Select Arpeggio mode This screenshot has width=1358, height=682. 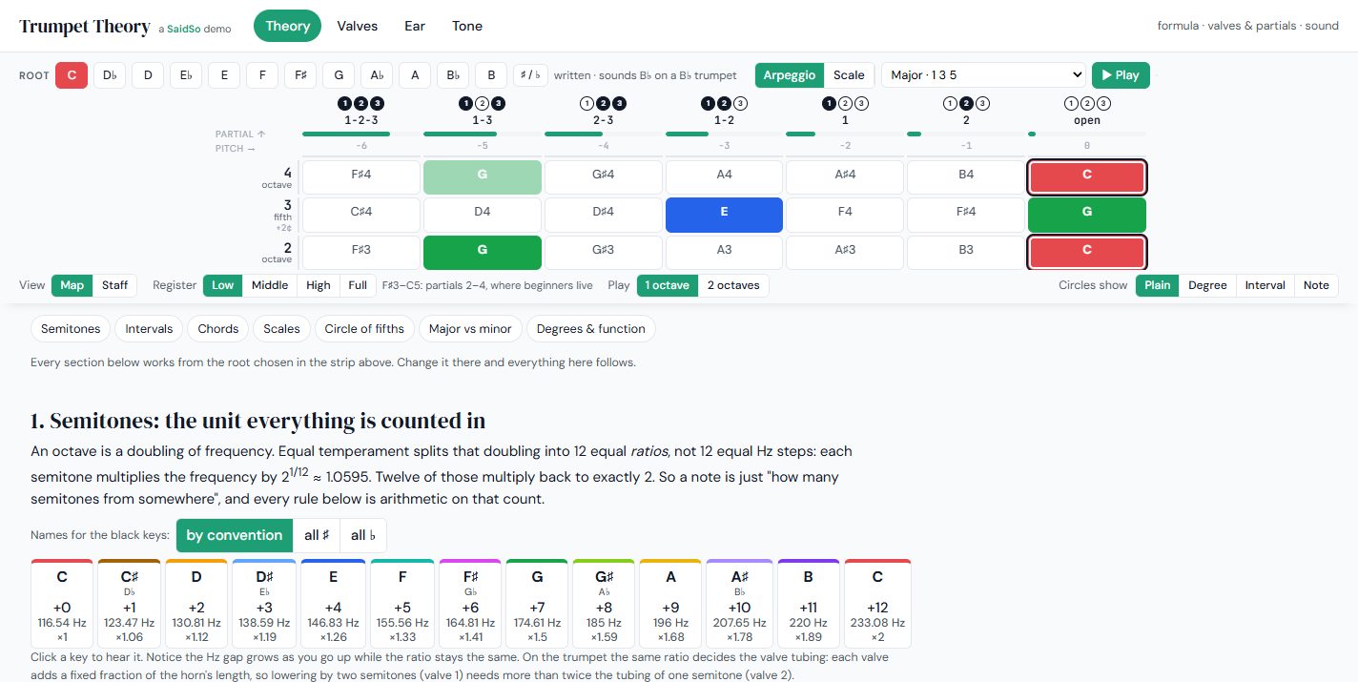790,75
